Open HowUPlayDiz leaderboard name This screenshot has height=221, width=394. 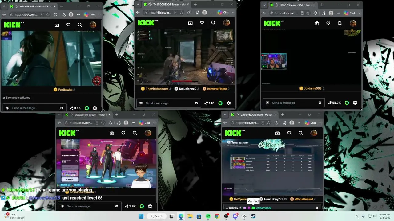(273, 199)
